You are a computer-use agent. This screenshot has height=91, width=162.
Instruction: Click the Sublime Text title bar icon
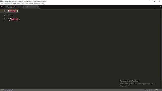click(x=1, y=1)
